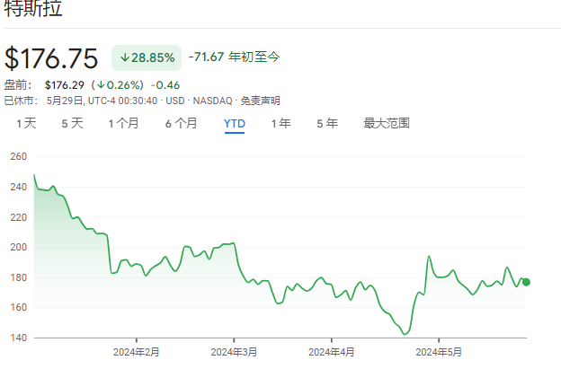Click the -71.67 年初至今 text
Screen dimensions: 561x369
click(x=234, y=57)
